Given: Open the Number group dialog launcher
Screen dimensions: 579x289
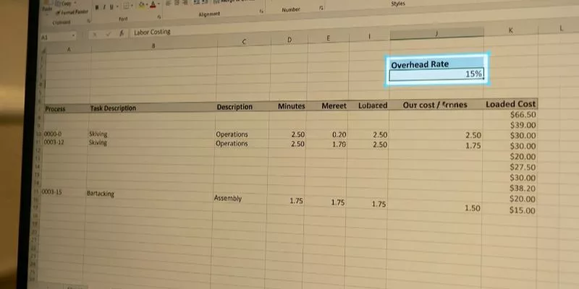Looking at the screenshot, I should (321, 8).
